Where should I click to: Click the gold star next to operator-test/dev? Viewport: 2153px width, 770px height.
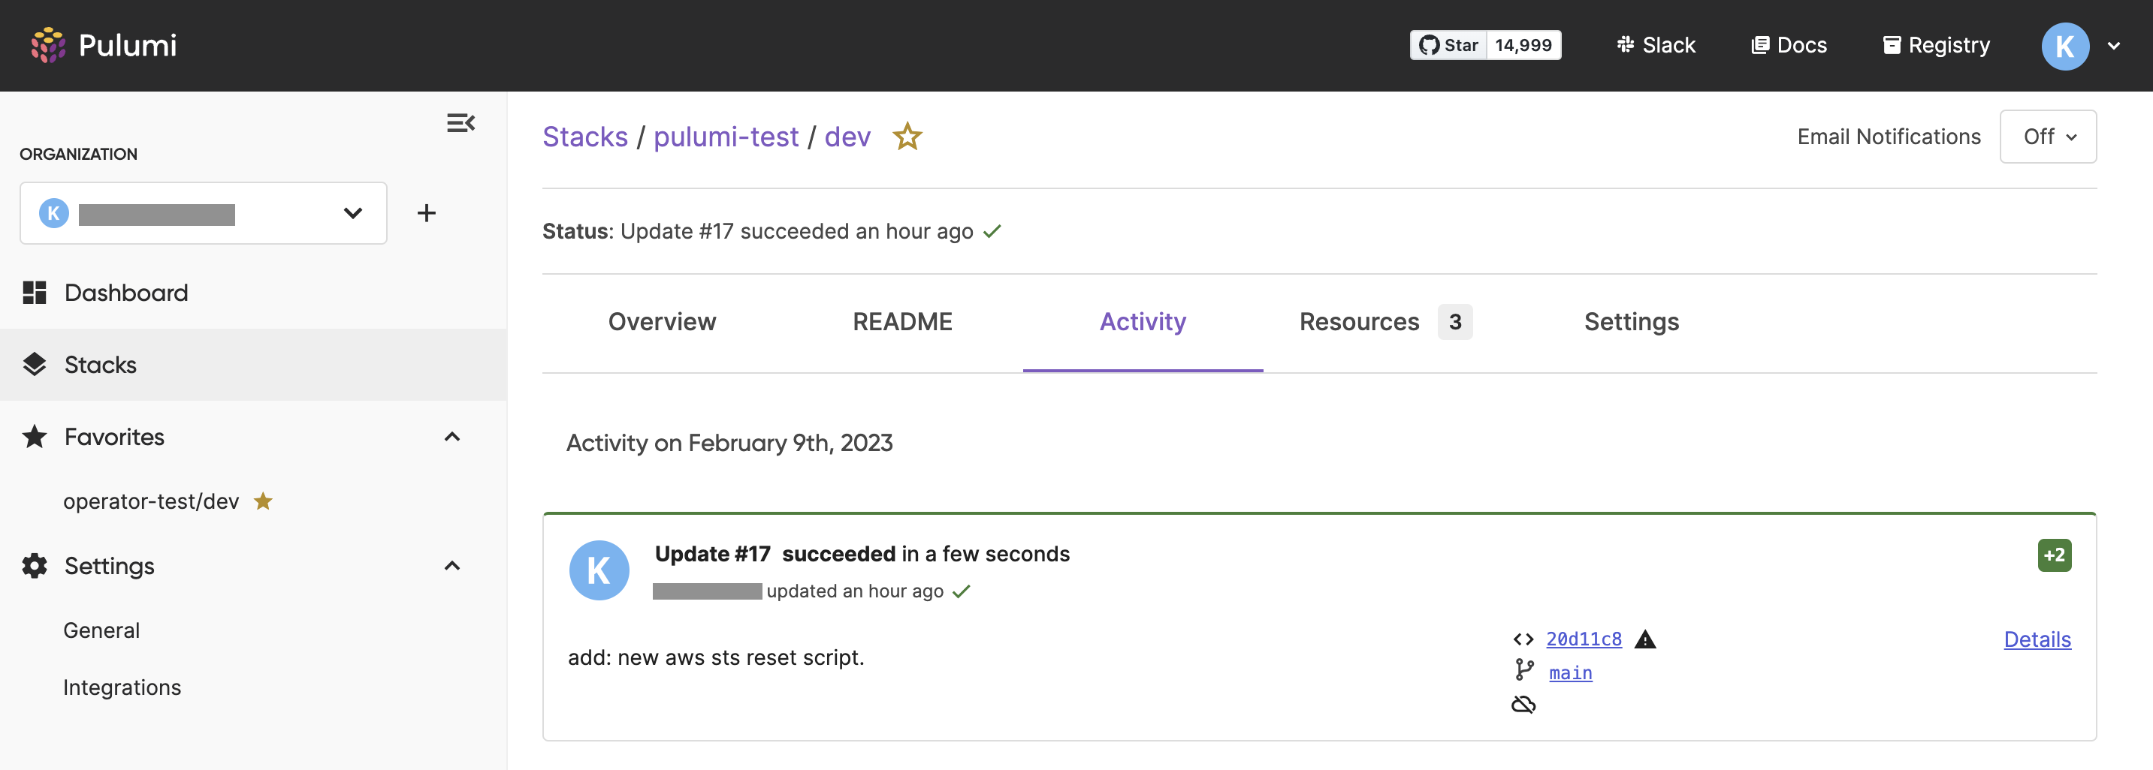tap(263, 501)
